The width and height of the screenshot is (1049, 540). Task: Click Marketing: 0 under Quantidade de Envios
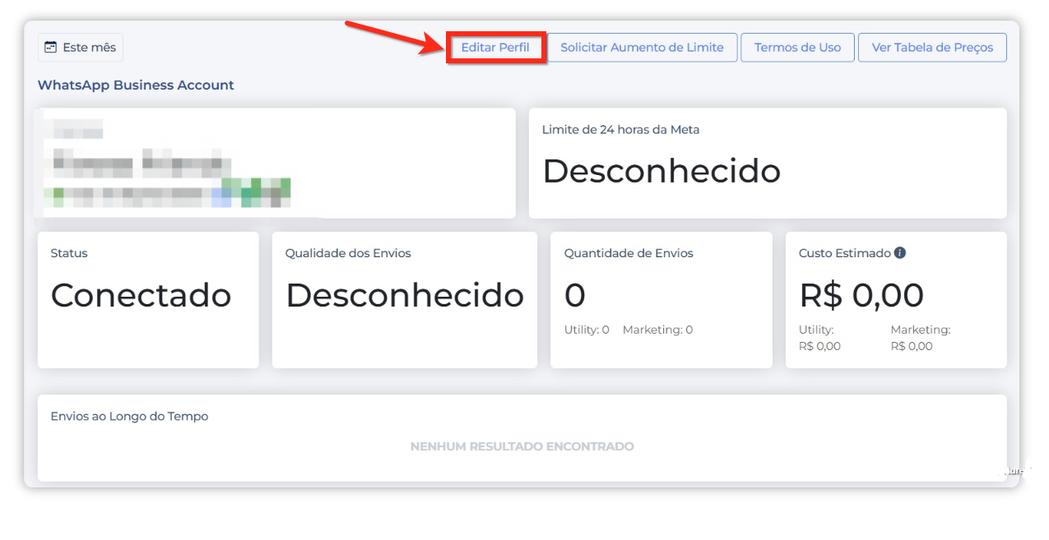[657, 330]
